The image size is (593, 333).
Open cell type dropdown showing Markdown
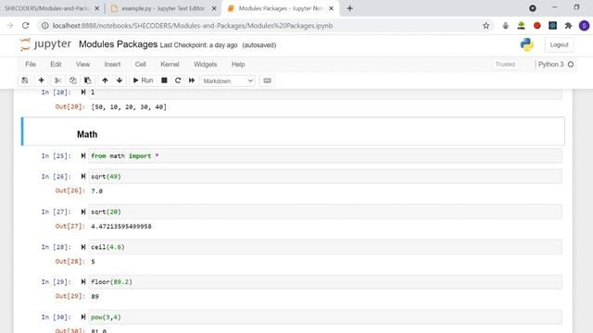(228, 80)
